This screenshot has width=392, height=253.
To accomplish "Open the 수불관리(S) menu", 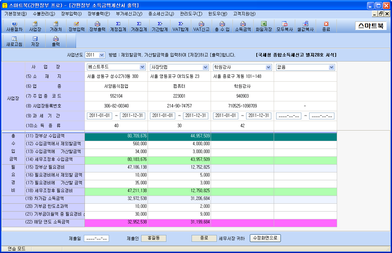I will point(44,14).
